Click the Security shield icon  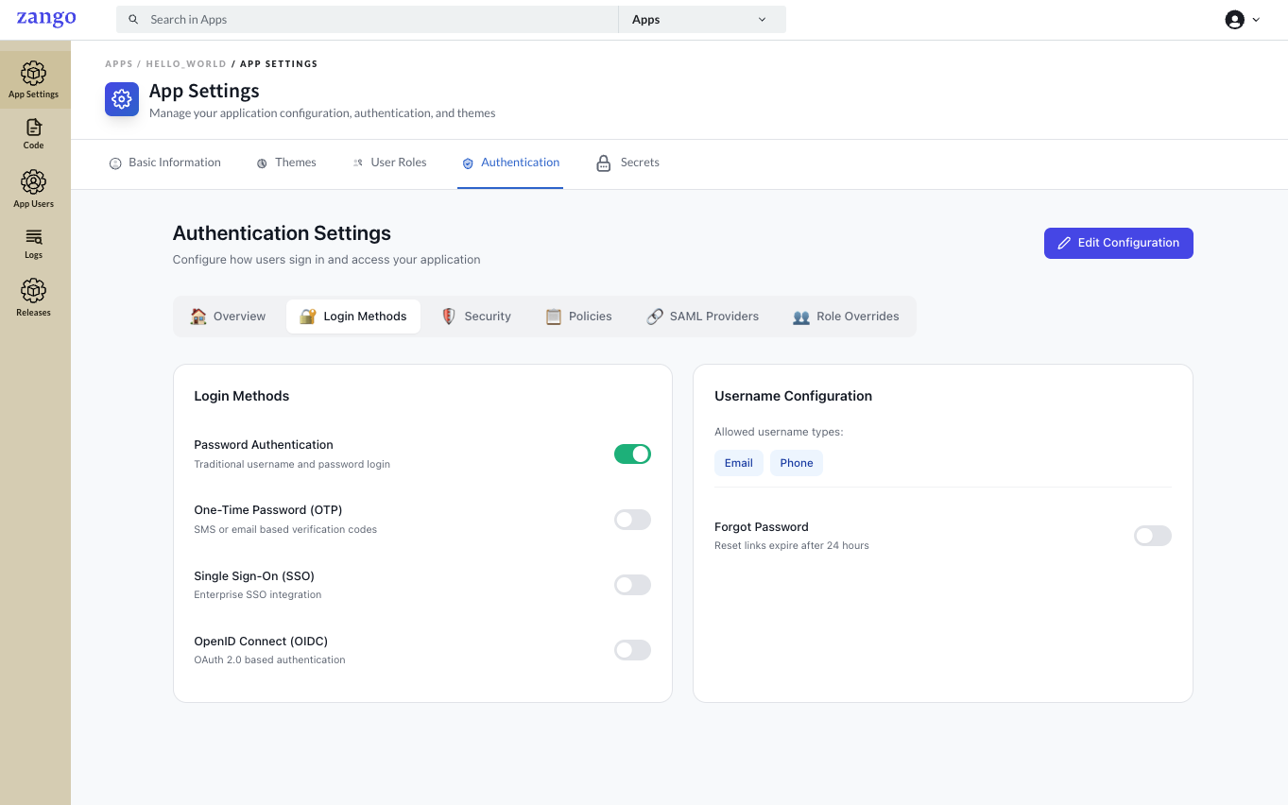449,317
